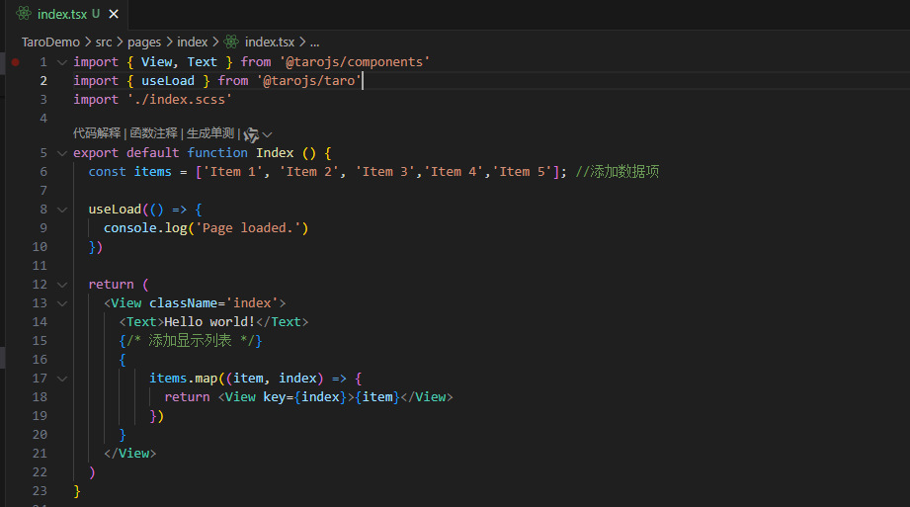Click the Hello world! text
The image size is (910, 507).
coord(209,322)
